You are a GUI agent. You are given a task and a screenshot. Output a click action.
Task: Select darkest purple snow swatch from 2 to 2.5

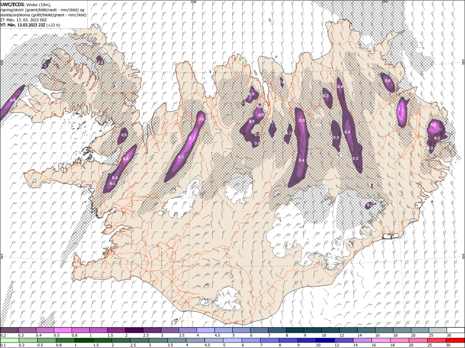(x=134, y=330)
